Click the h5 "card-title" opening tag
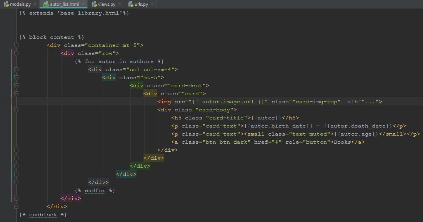The image size is (423, 222). coord(211,118)
